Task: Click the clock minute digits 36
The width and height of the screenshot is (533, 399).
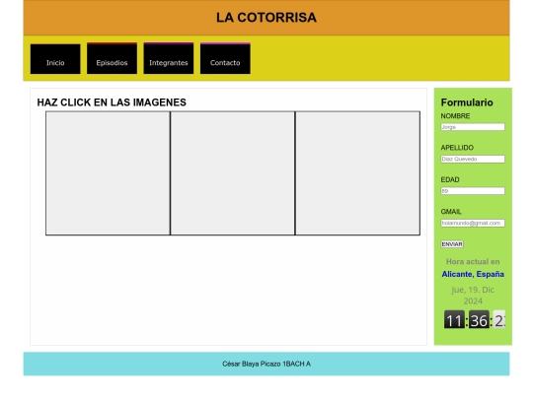Action: 479,319
